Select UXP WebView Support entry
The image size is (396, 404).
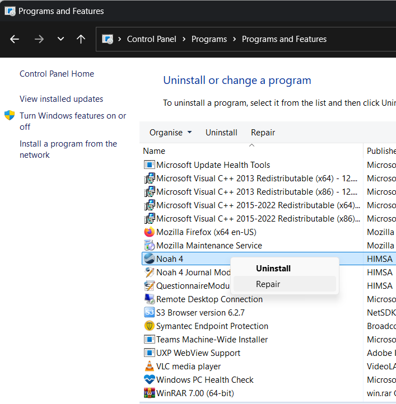click(198, 353)
